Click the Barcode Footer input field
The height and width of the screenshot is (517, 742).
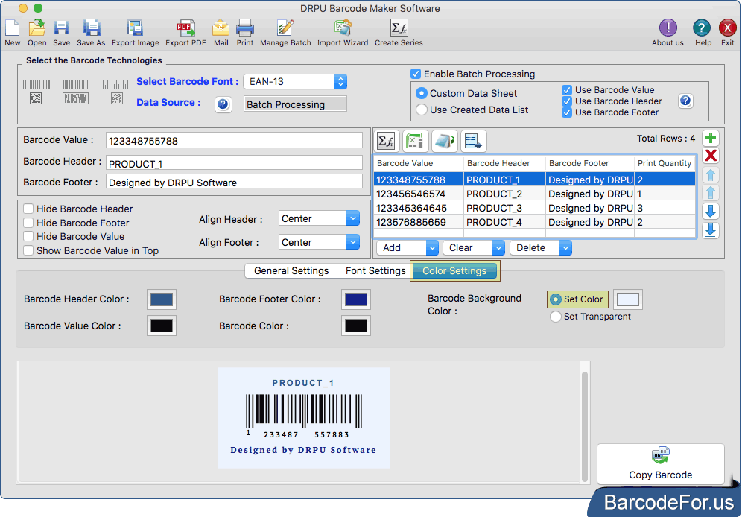(234, 182)
